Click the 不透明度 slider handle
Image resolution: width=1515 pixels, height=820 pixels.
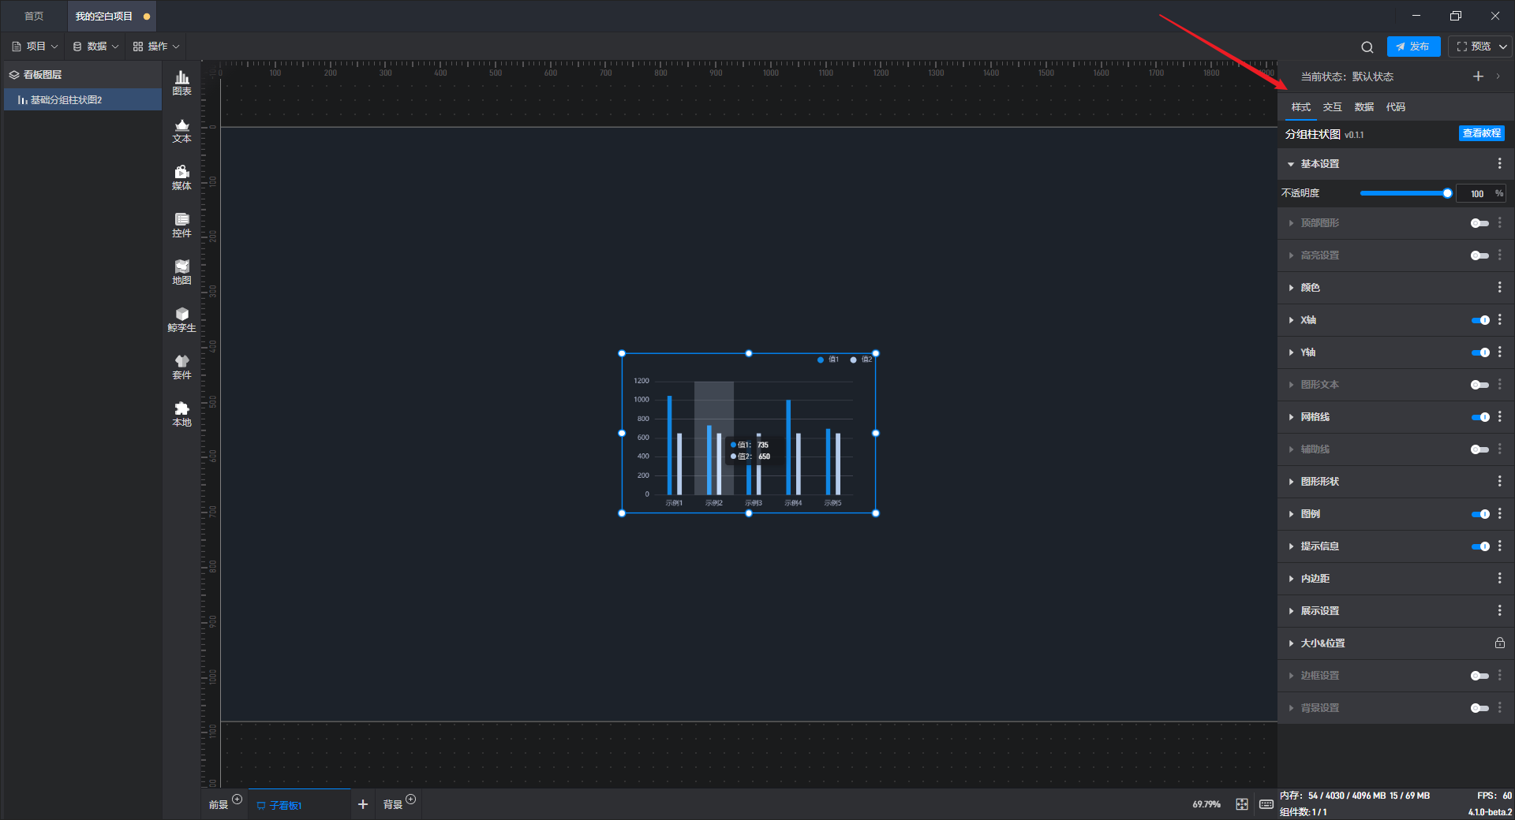(1447, 193)
